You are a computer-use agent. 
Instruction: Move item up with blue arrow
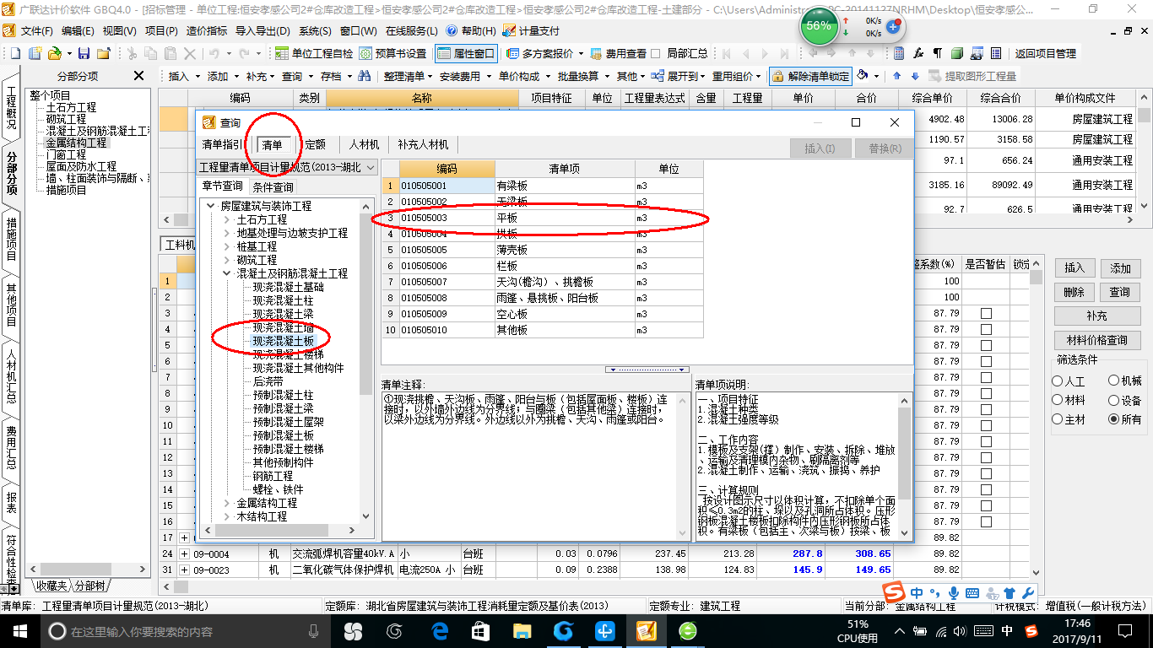click(896, 76)
